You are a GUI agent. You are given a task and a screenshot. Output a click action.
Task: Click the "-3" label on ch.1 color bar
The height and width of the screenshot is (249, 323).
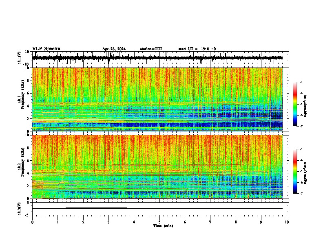pos(301,82)
